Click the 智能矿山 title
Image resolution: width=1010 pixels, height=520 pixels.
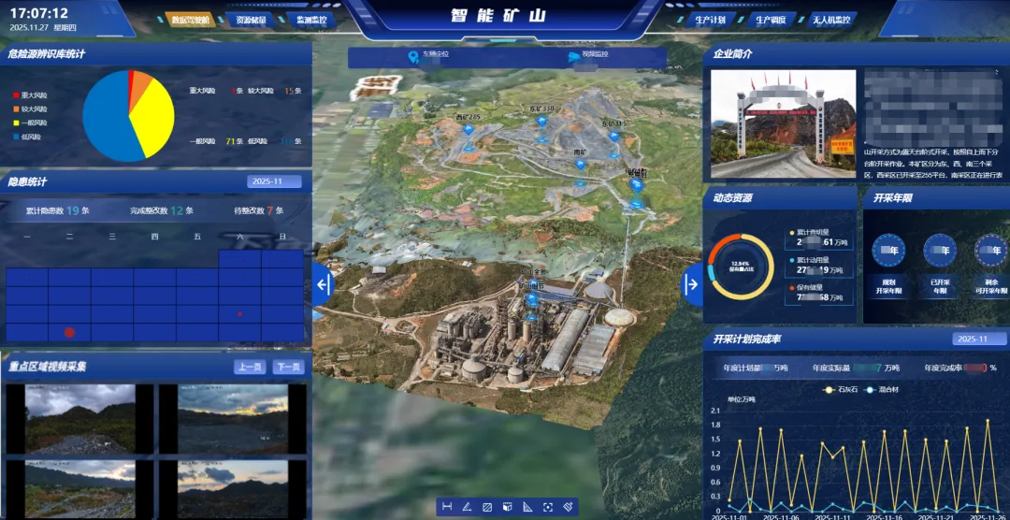pyautogui.click(x=498, y=16)
